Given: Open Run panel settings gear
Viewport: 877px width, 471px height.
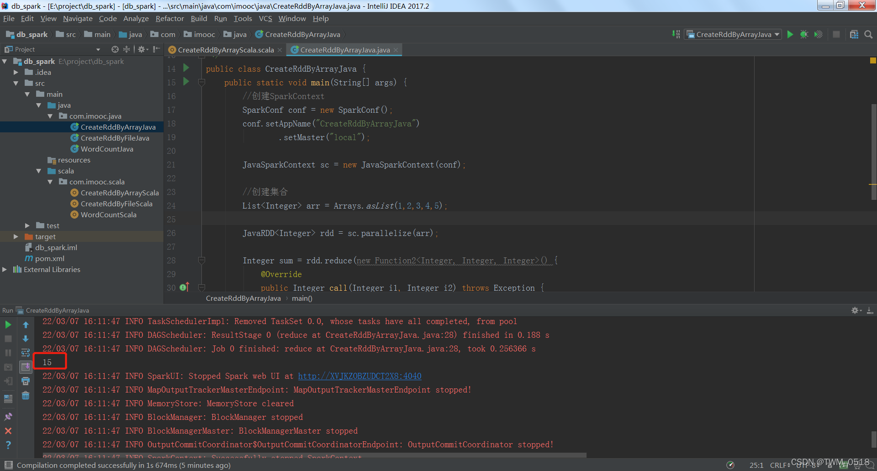Looking at the screenshot, I should (856, 310).
